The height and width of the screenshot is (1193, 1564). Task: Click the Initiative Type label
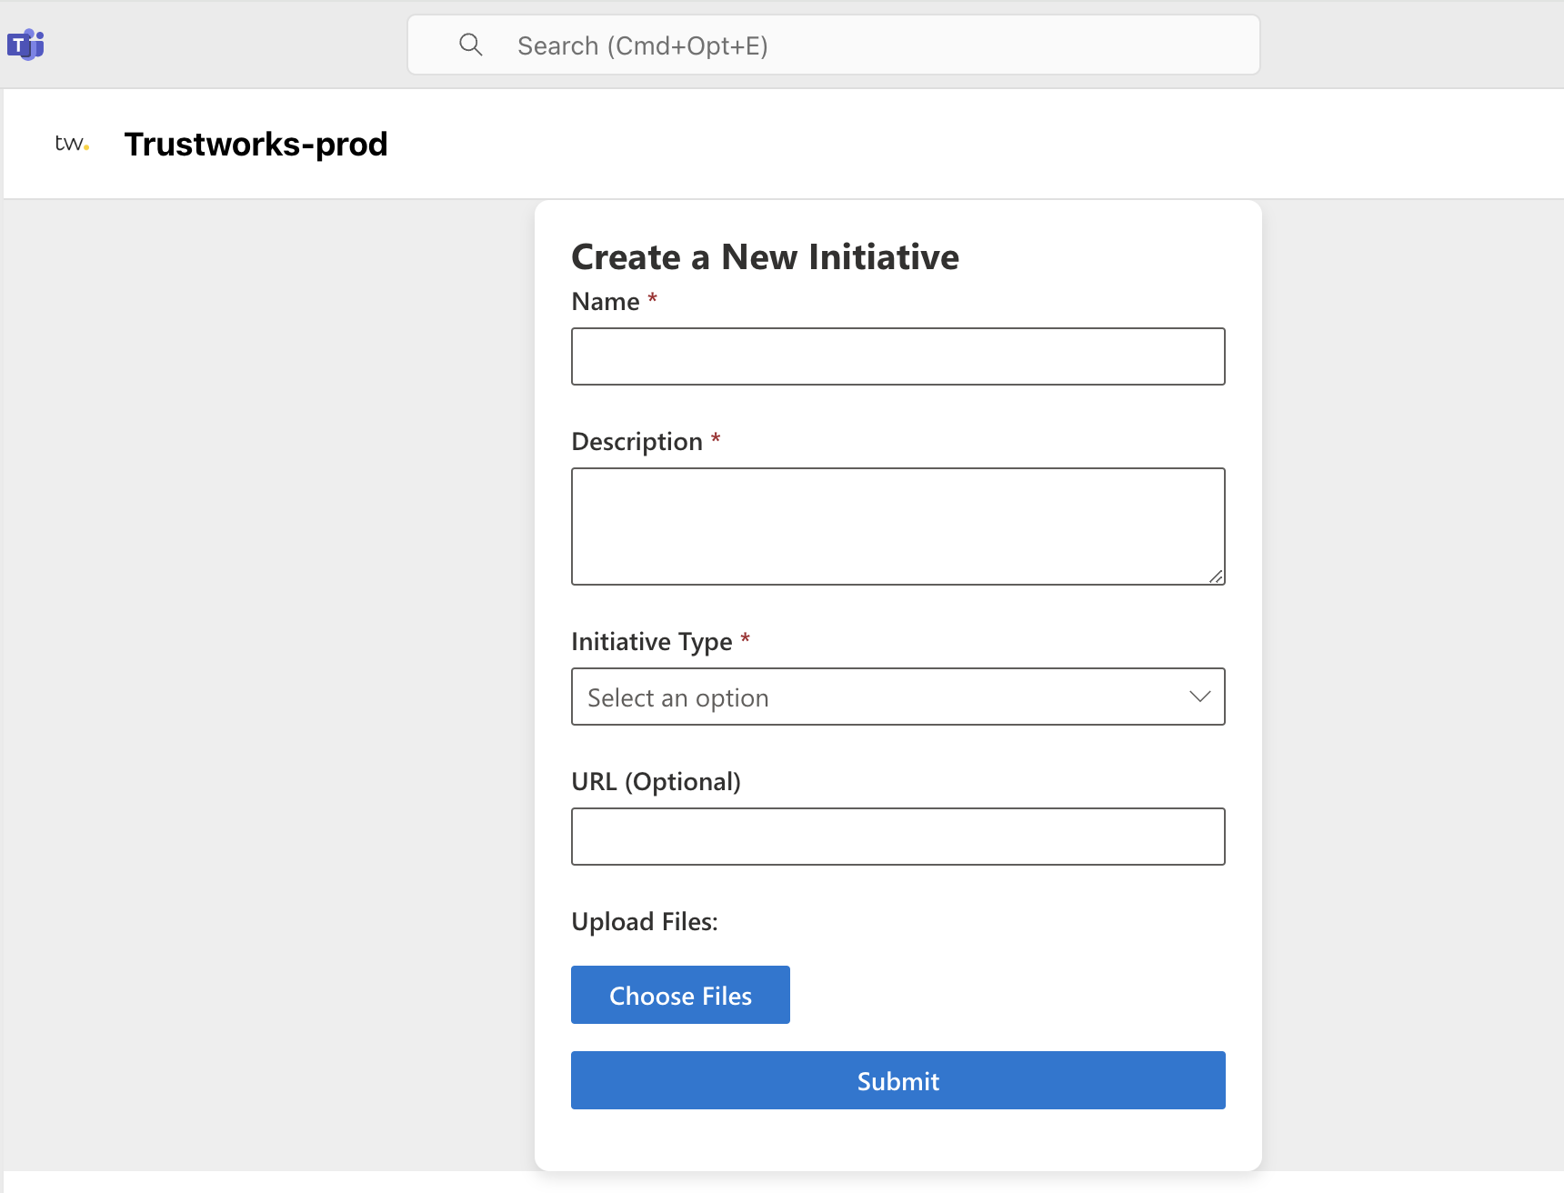(x=652, y=642)
